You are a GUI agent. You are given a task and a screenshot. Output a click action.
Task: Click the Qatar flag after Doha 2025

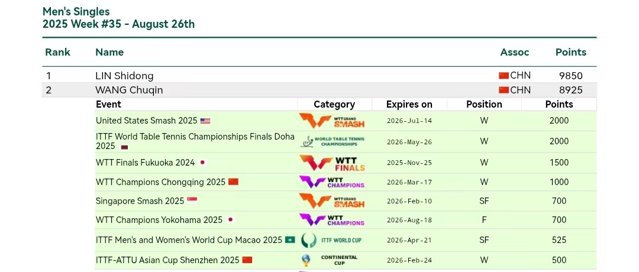point(124,147)
